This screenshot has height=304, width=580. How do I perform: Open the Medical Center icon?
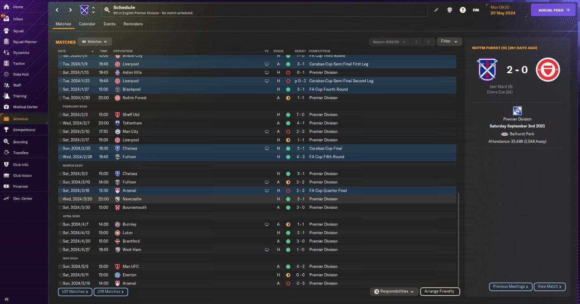tap(6, 107)
